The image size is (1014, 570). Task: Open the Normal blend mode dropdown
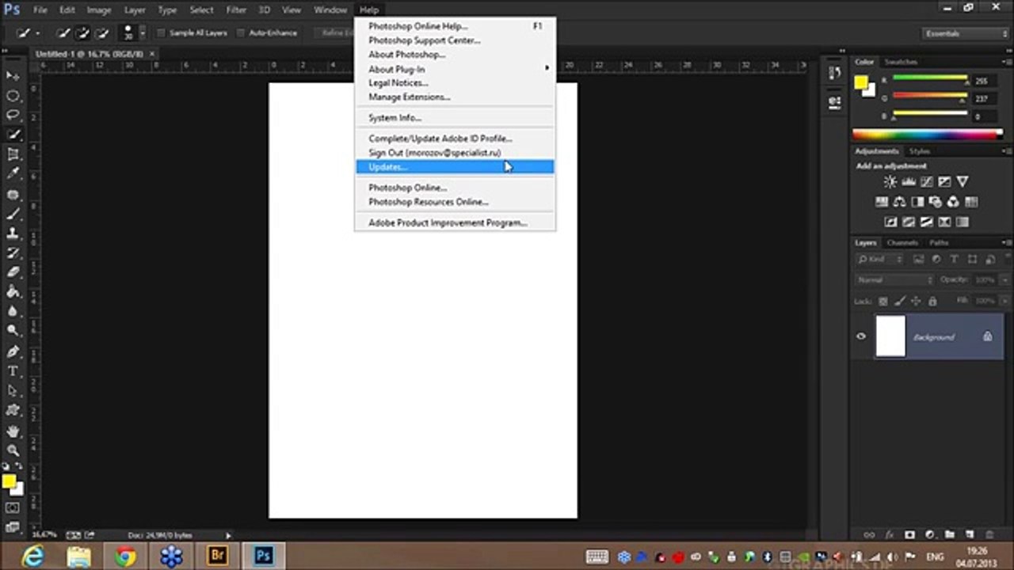[x=894, y=280]
